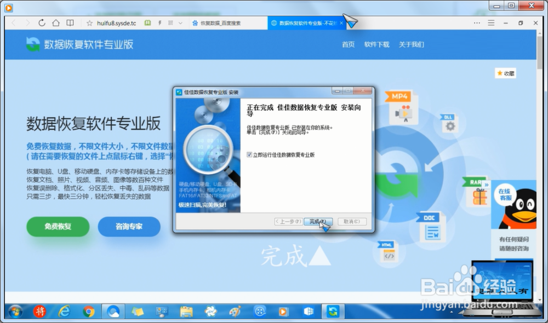This screenshot has height=323, width=548.
Task: Open the browser three-dots more menu
Action: coord(477,23)
